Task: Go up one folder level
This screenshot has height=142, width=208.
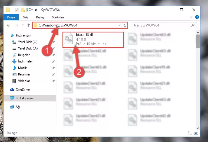Action: tap(29, 25)
